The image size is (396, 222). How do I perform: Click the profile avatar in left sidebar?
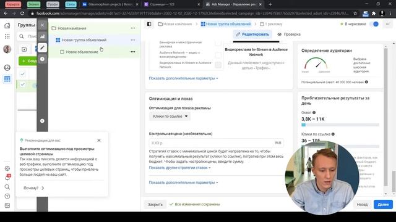click(7, 49)
